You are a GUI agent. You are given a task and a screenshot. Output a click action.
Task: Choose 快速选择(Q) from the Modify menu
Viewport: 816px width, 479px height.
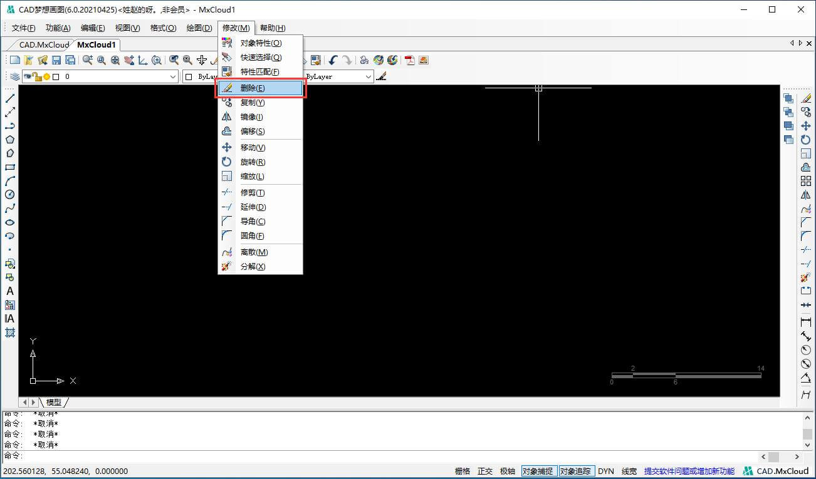coord(260,58)
